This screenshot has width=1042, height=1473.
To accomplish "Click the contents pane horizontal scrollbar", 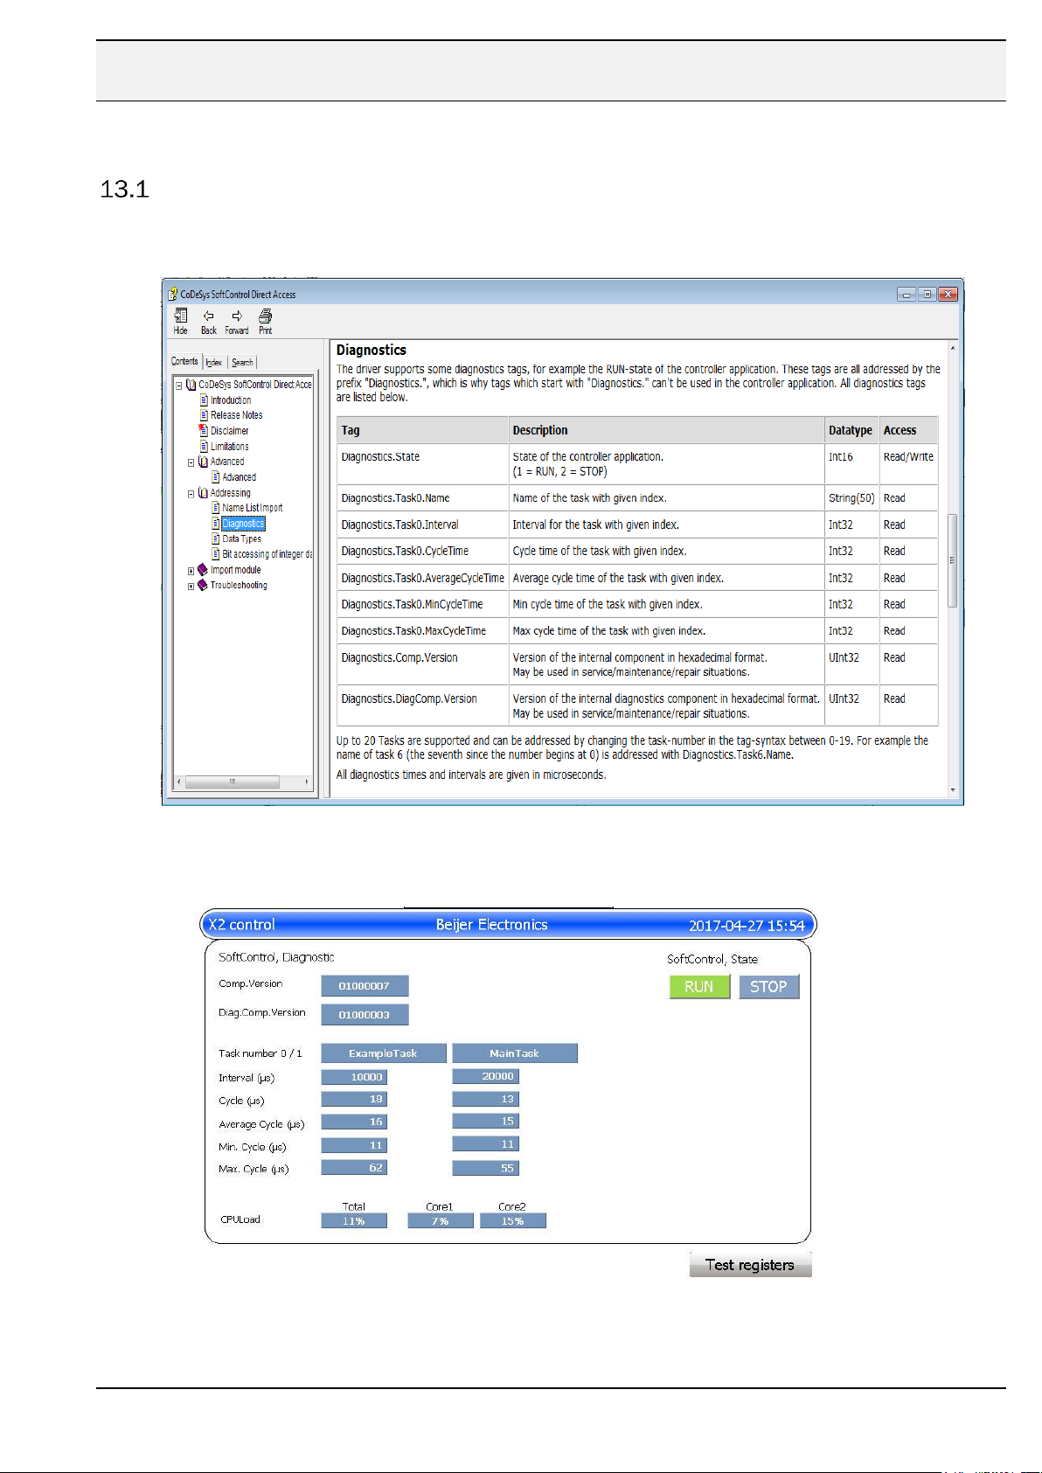I will [233, 782].
